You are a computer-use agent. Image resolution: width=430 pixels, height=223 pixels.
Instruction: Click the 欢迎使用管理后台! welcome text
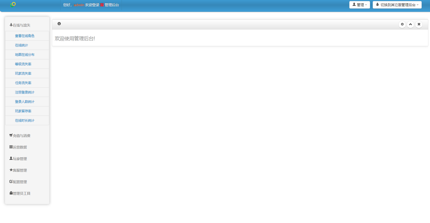[x=75, y=38]
